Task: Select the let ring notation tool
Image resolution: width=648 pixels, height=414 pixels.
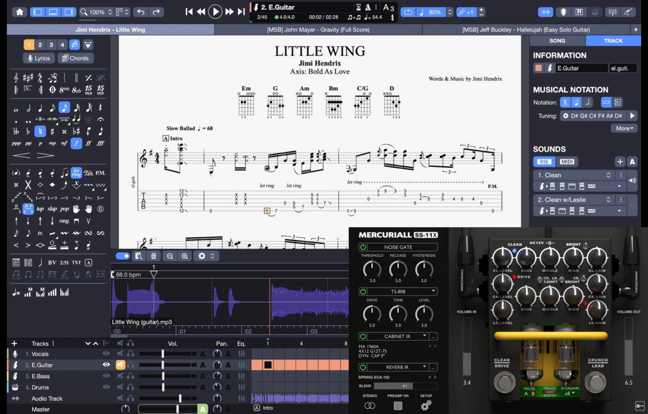Action: [76, 173]
